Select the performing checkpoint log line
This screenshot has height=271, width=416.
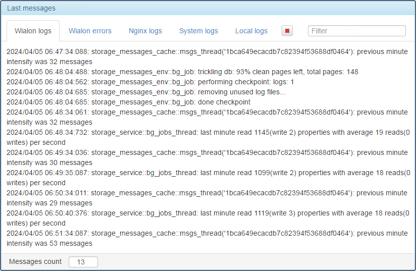150,82
